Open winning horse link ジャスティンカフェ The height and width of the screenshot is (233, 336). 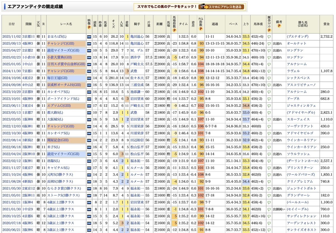301,105
